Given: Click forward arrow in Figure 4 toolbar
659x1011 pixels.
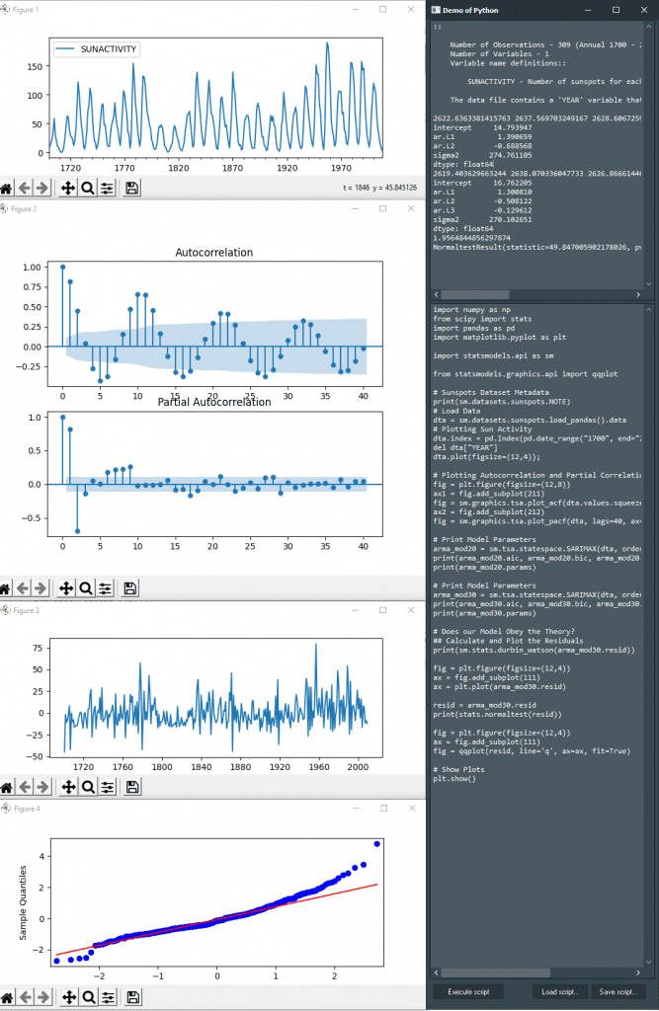Looking at the screenshot, I should (x=43, y=997).
